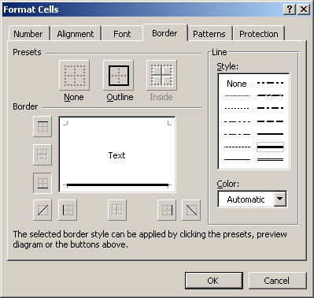Apply the Outline border preset
Viewport: 314px width, 298px height.
[119, 76]
